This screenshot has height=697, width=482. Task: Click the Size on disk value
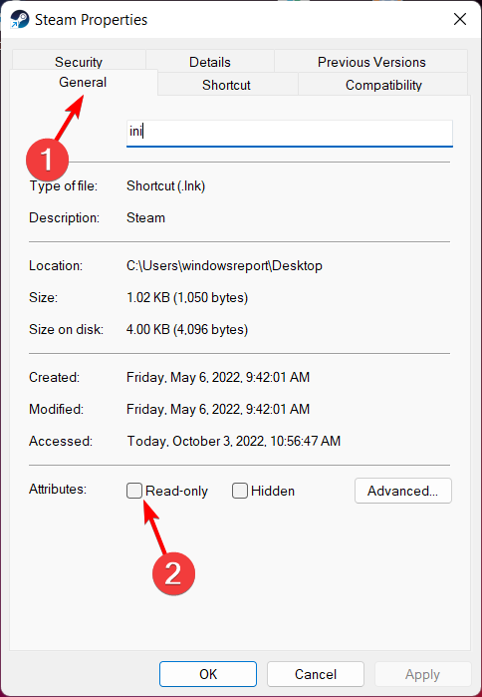tap(187, 329)
